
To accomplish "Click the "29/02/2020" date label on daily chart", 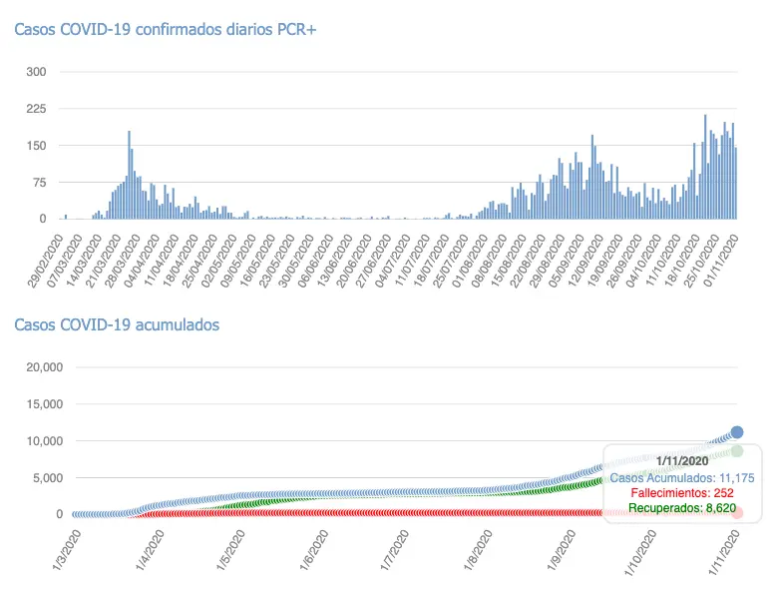I will (48, 256).
